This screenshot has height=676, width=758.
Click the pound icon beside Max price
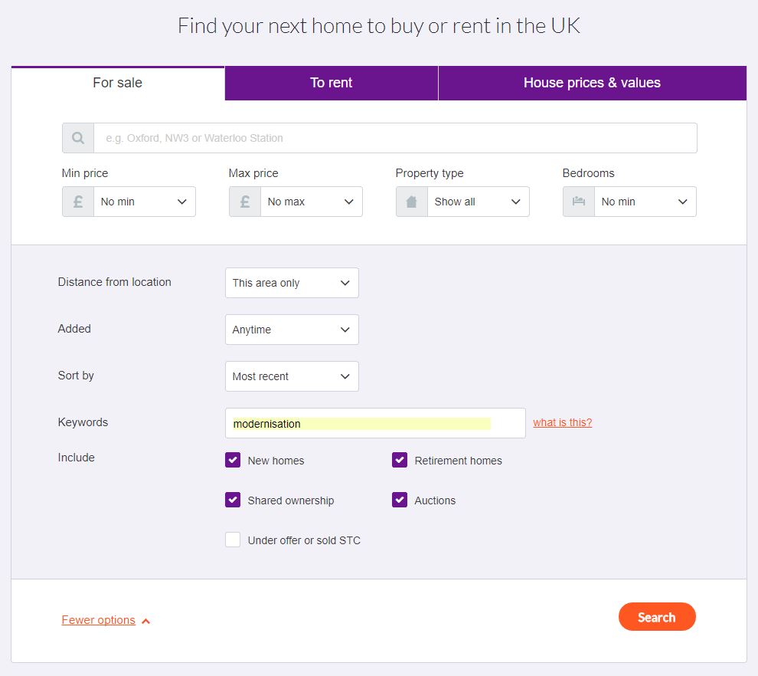[244, 202]
